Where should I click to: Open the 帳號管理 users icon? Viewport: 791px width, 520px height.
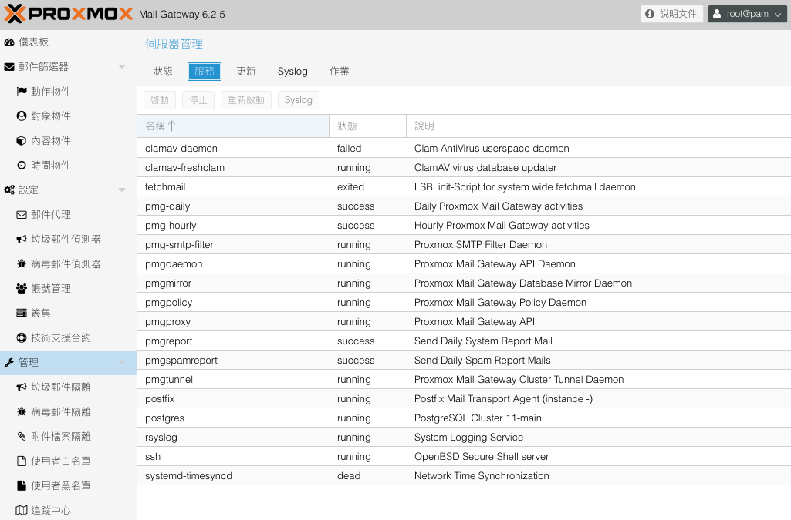point(21,289)
